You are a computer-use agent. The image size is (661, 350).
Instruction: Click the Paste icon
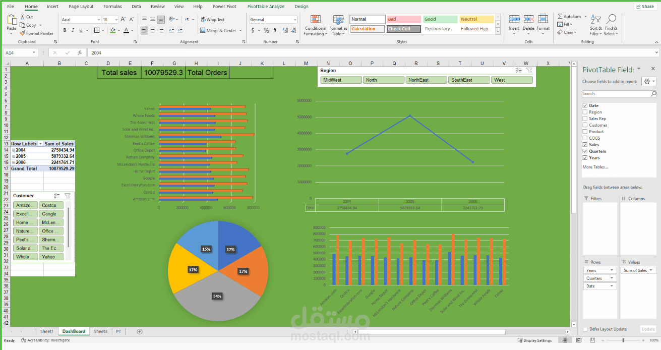click(12, 20)
